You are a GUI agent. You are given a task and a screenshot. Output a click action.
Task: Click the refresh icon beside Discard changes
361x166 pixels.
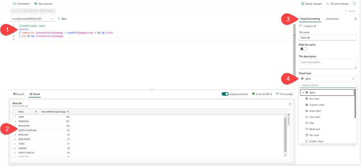[354, 4]
